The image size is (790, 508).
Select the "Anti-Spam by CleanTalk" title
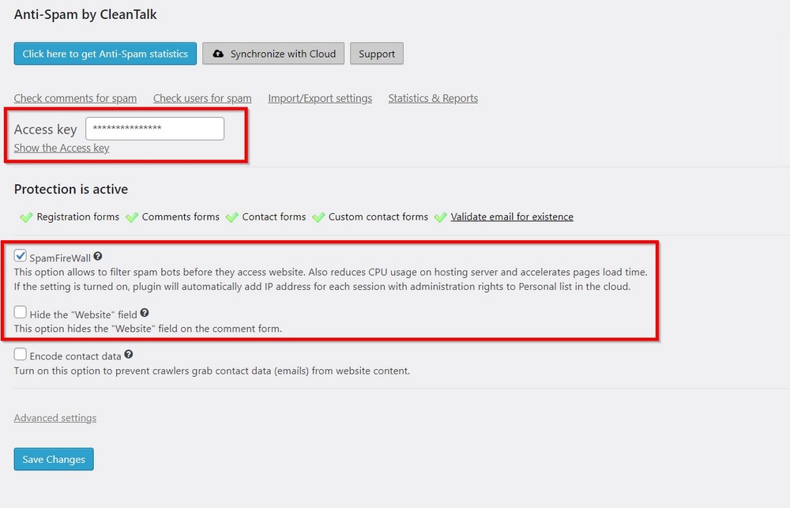click(85, 14)
